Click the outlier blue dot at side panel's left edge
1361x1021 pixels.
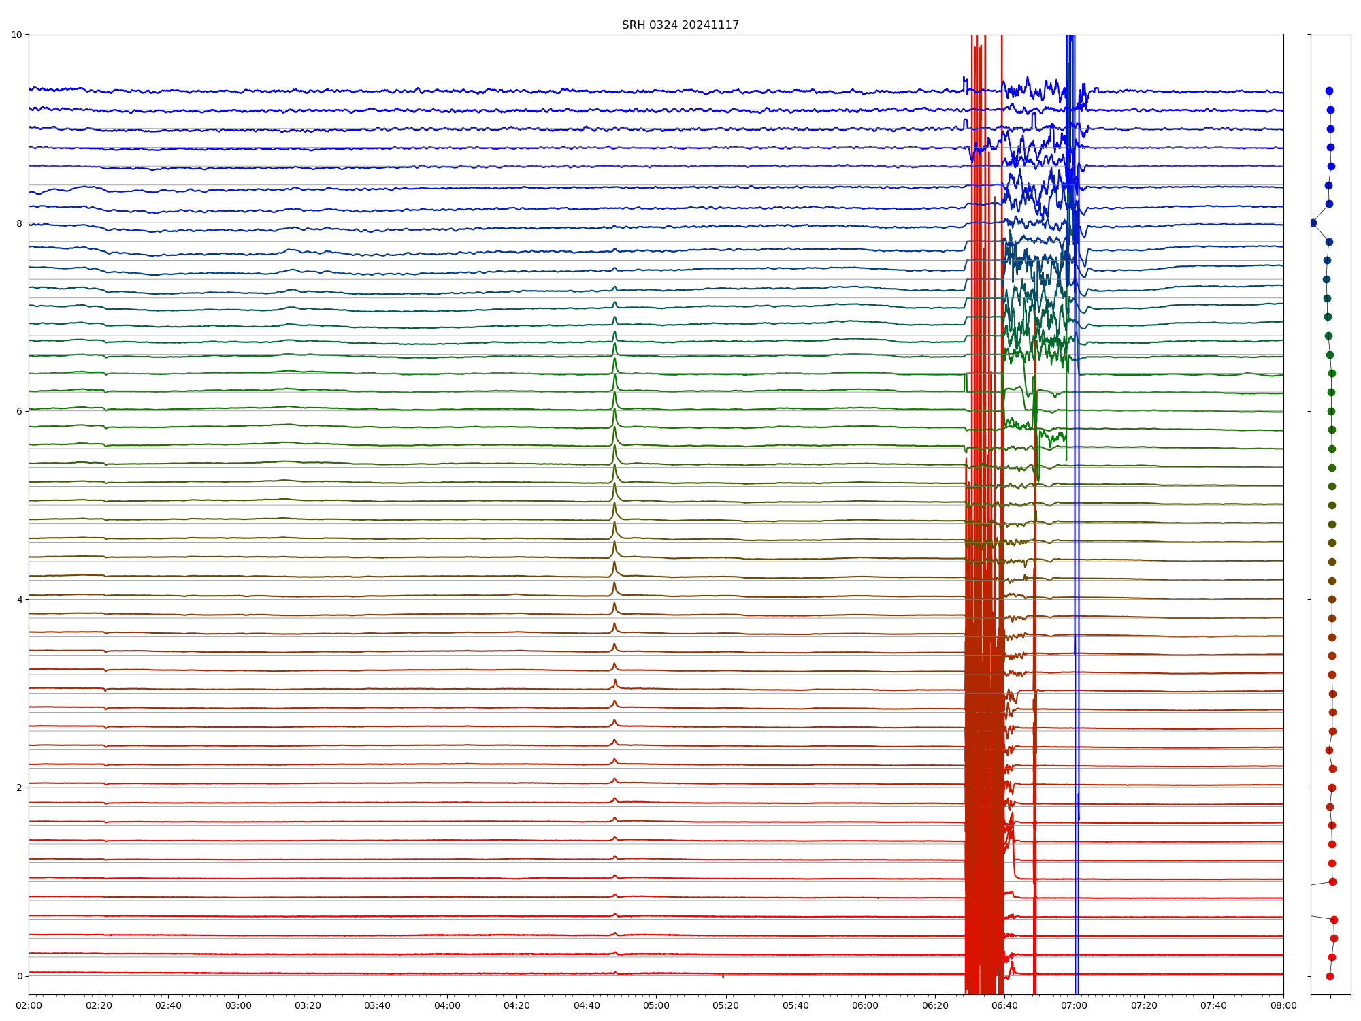[x=1313, y=223]
